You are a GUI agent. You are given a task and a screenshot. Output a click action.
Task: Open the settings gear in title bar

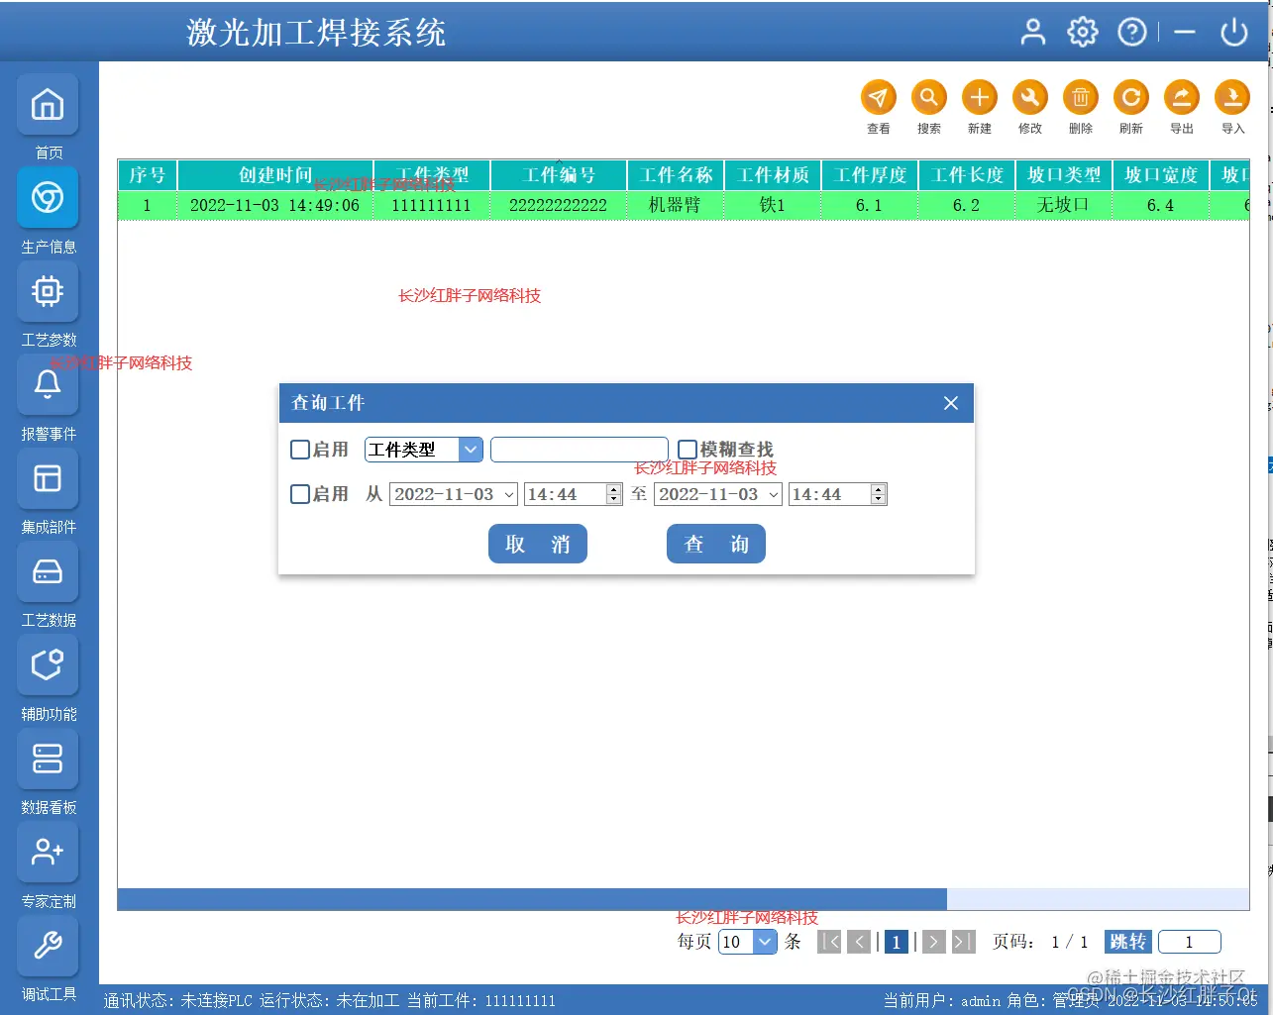pos(1083,32)
